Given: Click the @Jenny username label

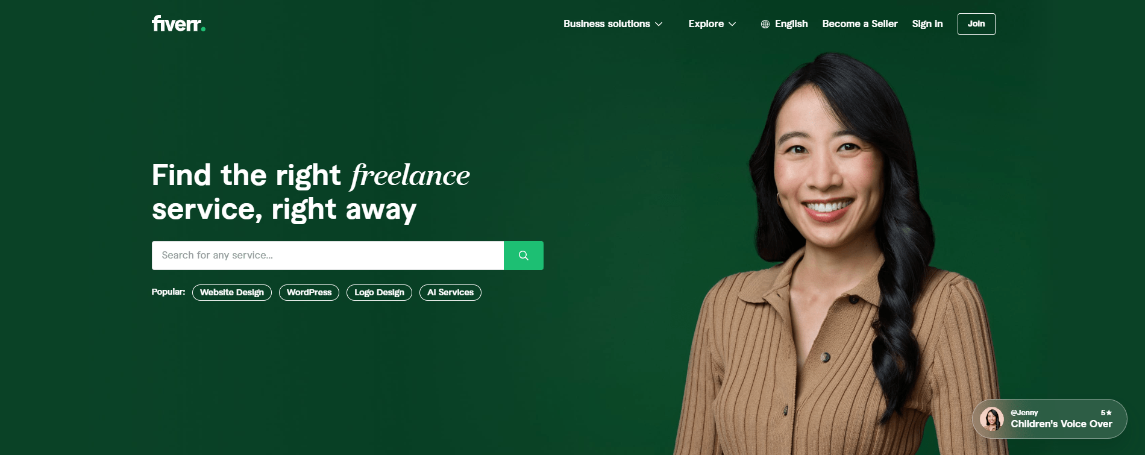Looking at the screenshot, I should (1024, 413).
